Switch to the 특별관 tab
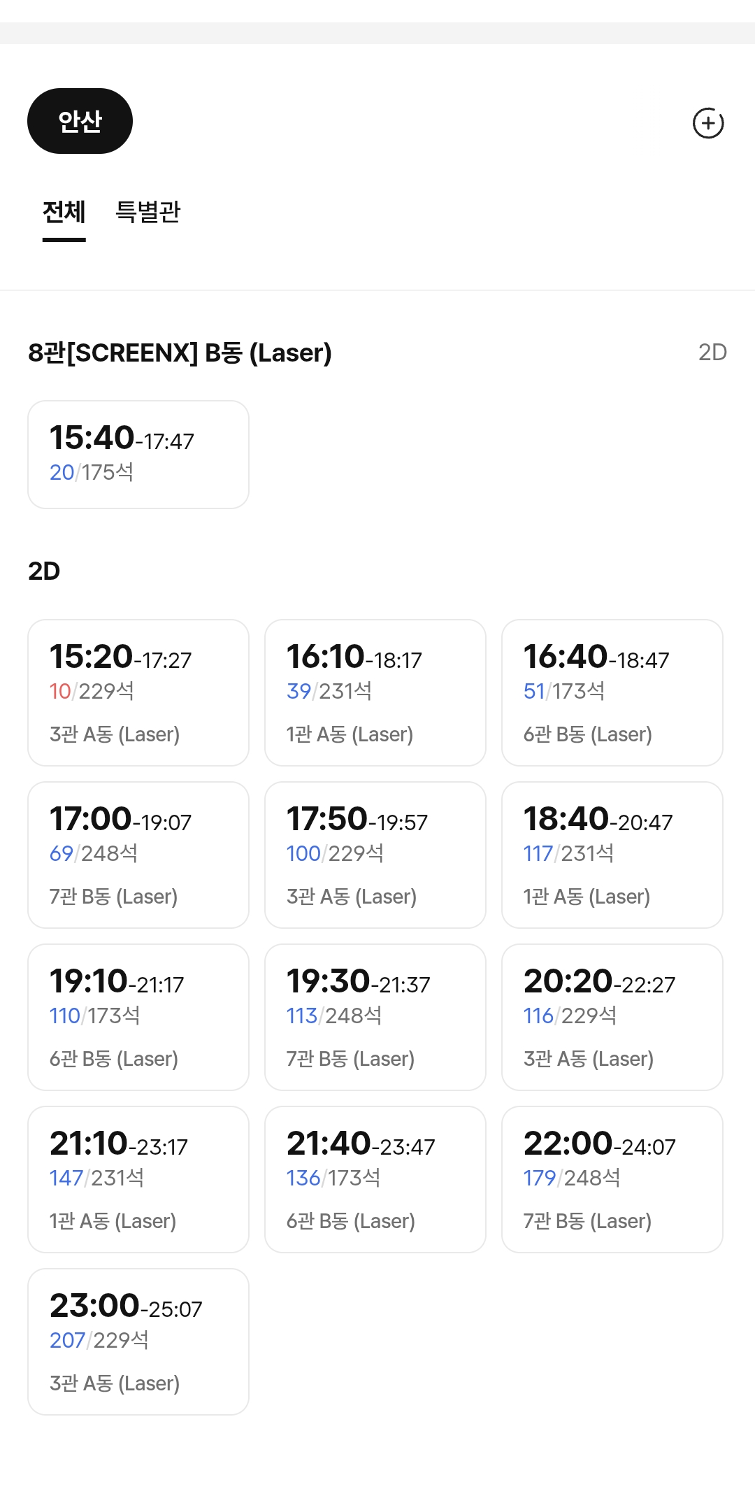The width and height of the screenshot is (755, 1489). [148, 212]
